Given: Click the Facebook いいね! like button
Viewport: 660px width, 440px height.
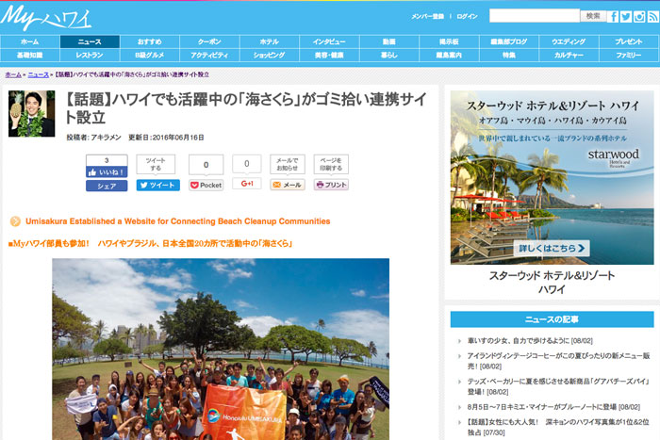Looking at the screenshot, I should [x=107, y=172].
